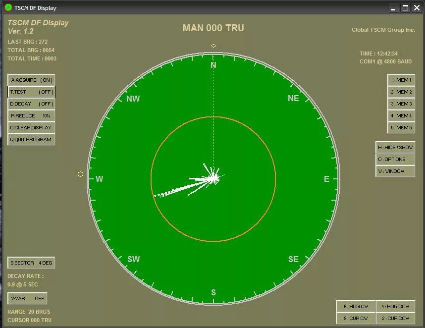Click the 0.9 @ 5 SEC decay rate value

coord(23,284)
